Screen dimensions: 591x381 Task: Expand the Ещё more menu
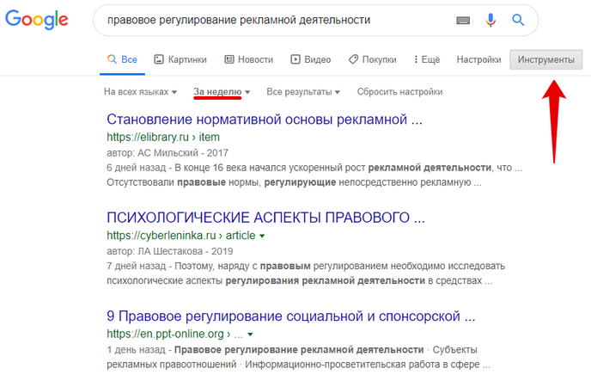(x=426, y=59)
